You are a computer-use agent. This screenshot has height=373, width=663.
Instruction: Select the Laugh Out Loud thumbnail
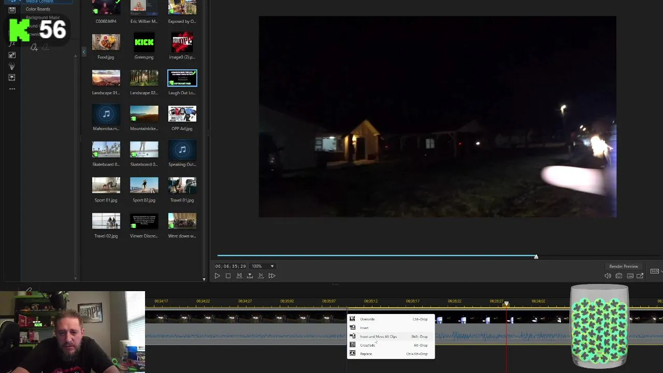[182, 78]
